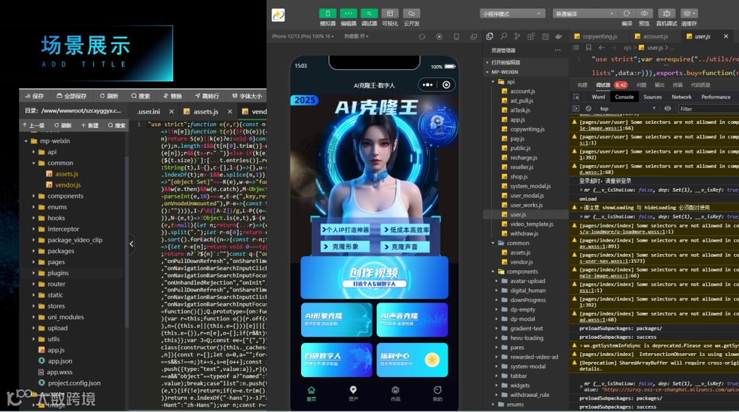
Task: Open the top context dropdown in console
Action: point(627,108)
